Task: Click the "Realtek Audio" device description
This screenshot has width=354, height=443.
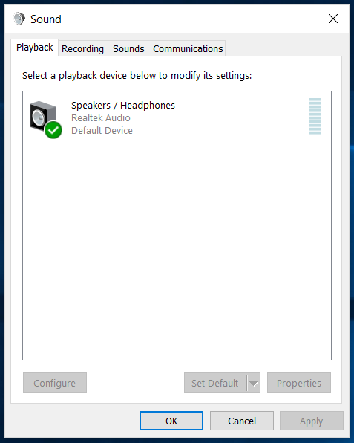Action: pyautogui.click(x=101, y=118)
